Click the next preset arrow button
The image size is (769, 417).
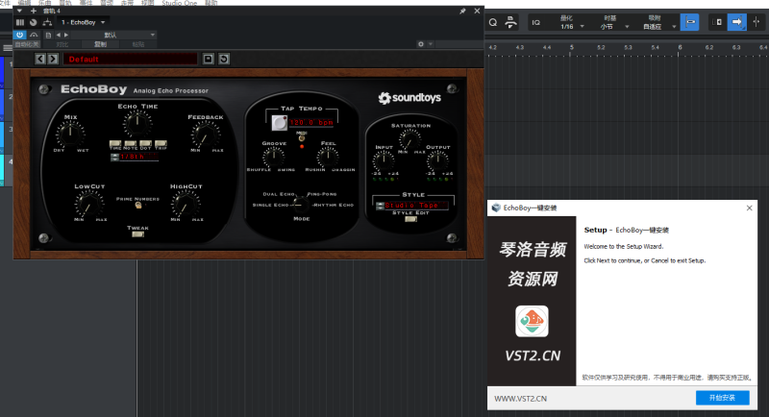point(54,59)
